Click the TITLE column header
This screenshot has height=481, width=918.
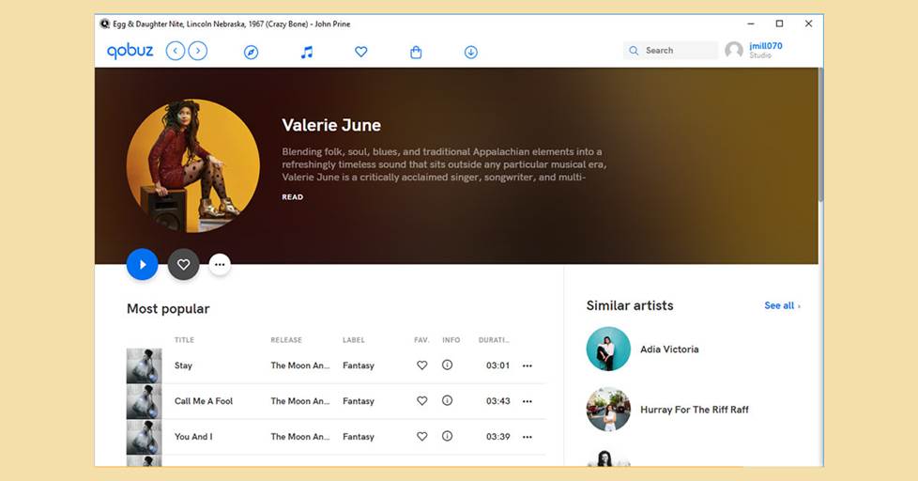(184, 340)
